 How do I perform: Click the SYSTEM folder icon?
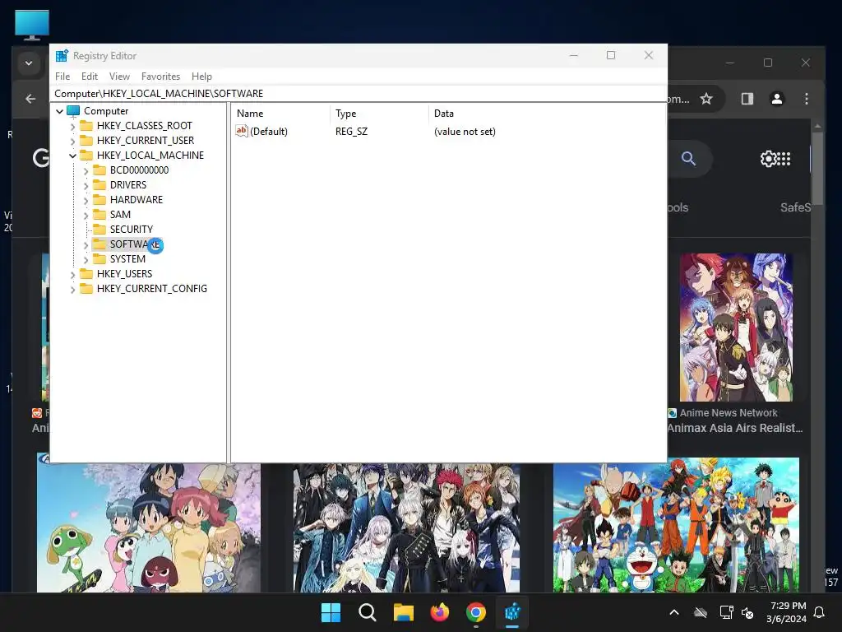click(x=99, y=258)
